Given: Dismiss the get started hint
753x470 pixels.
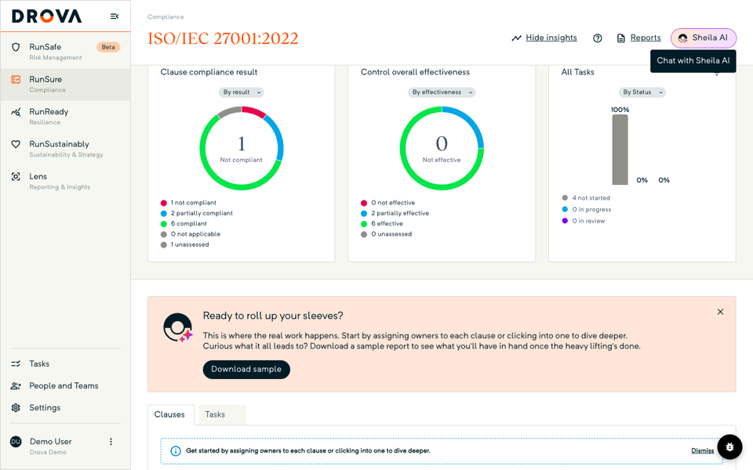Looking at the screenshot, I should tap(702, 451).
